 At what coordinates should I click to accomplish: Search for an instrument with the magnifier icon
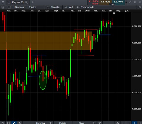[x=26, y=2]
